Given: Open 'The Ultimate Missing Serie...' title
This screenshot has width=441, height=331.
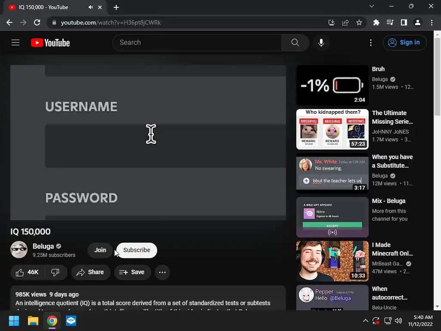Looking at the screenshot, I should pyautogui.click(x=392, y=117).
